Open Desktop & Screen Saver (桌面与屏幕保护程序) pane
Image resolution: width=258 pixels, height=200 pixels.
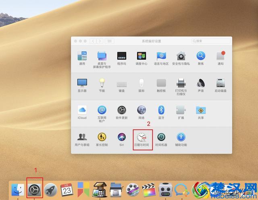pyautogui.click(x=102, y=60)
